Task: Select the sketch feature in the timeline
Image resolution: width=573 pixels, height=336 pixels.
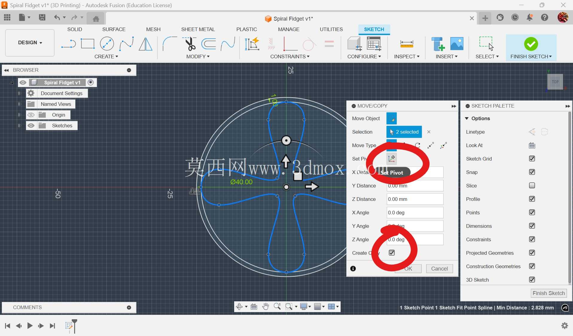Action: coord(69,325)
